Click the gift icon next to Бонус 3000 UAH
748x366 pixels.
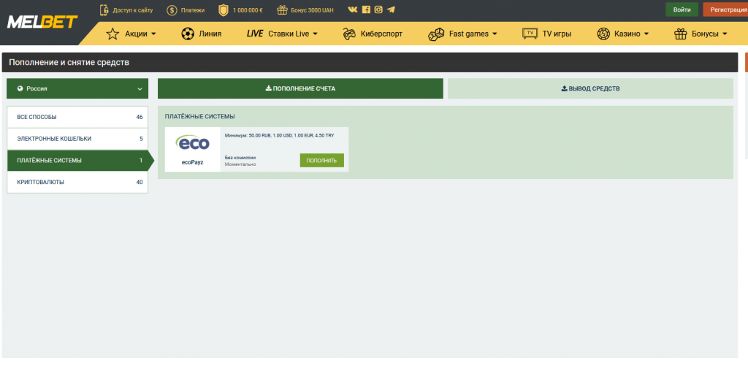coord(282,9)
